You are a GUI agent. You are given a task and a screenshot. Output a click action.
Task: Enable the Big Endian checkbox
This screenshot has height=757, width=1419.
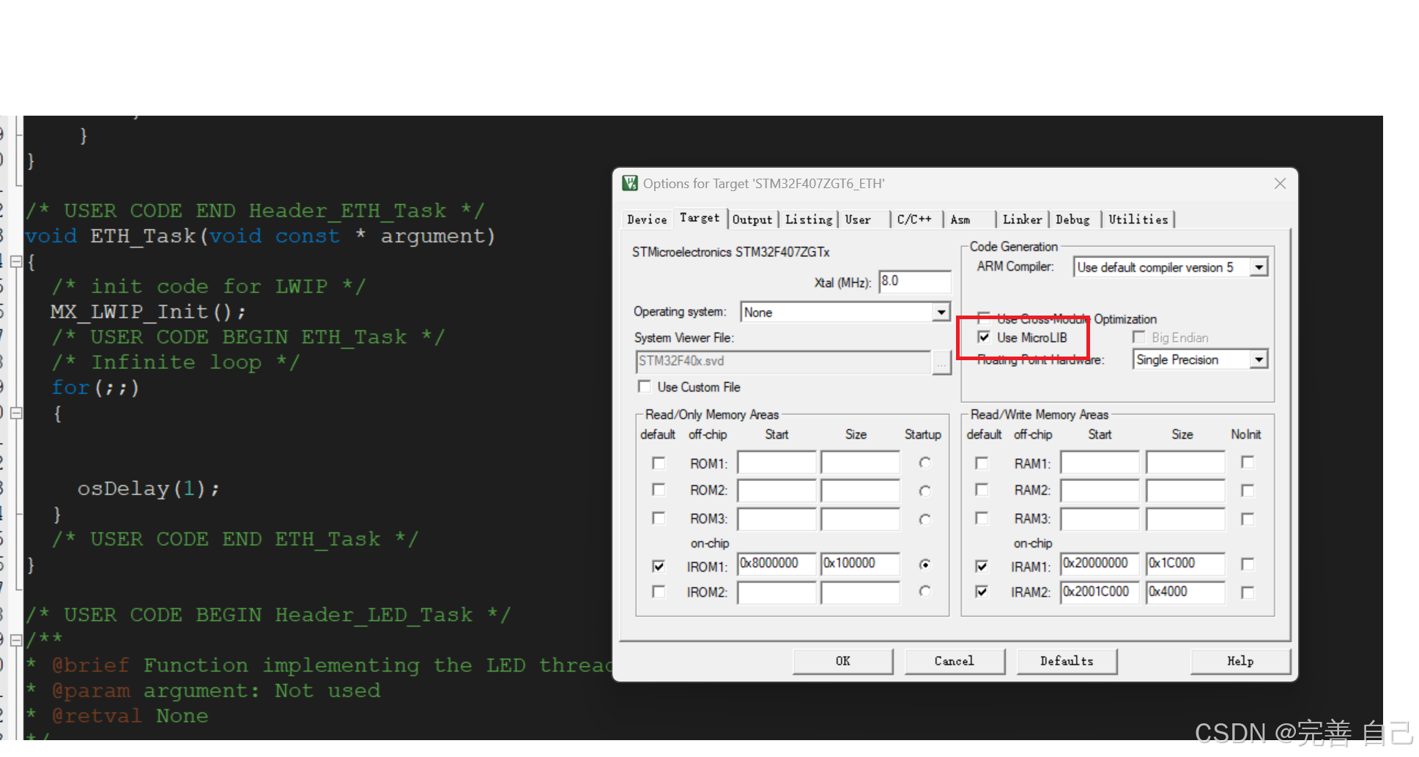pos(1139,337)
